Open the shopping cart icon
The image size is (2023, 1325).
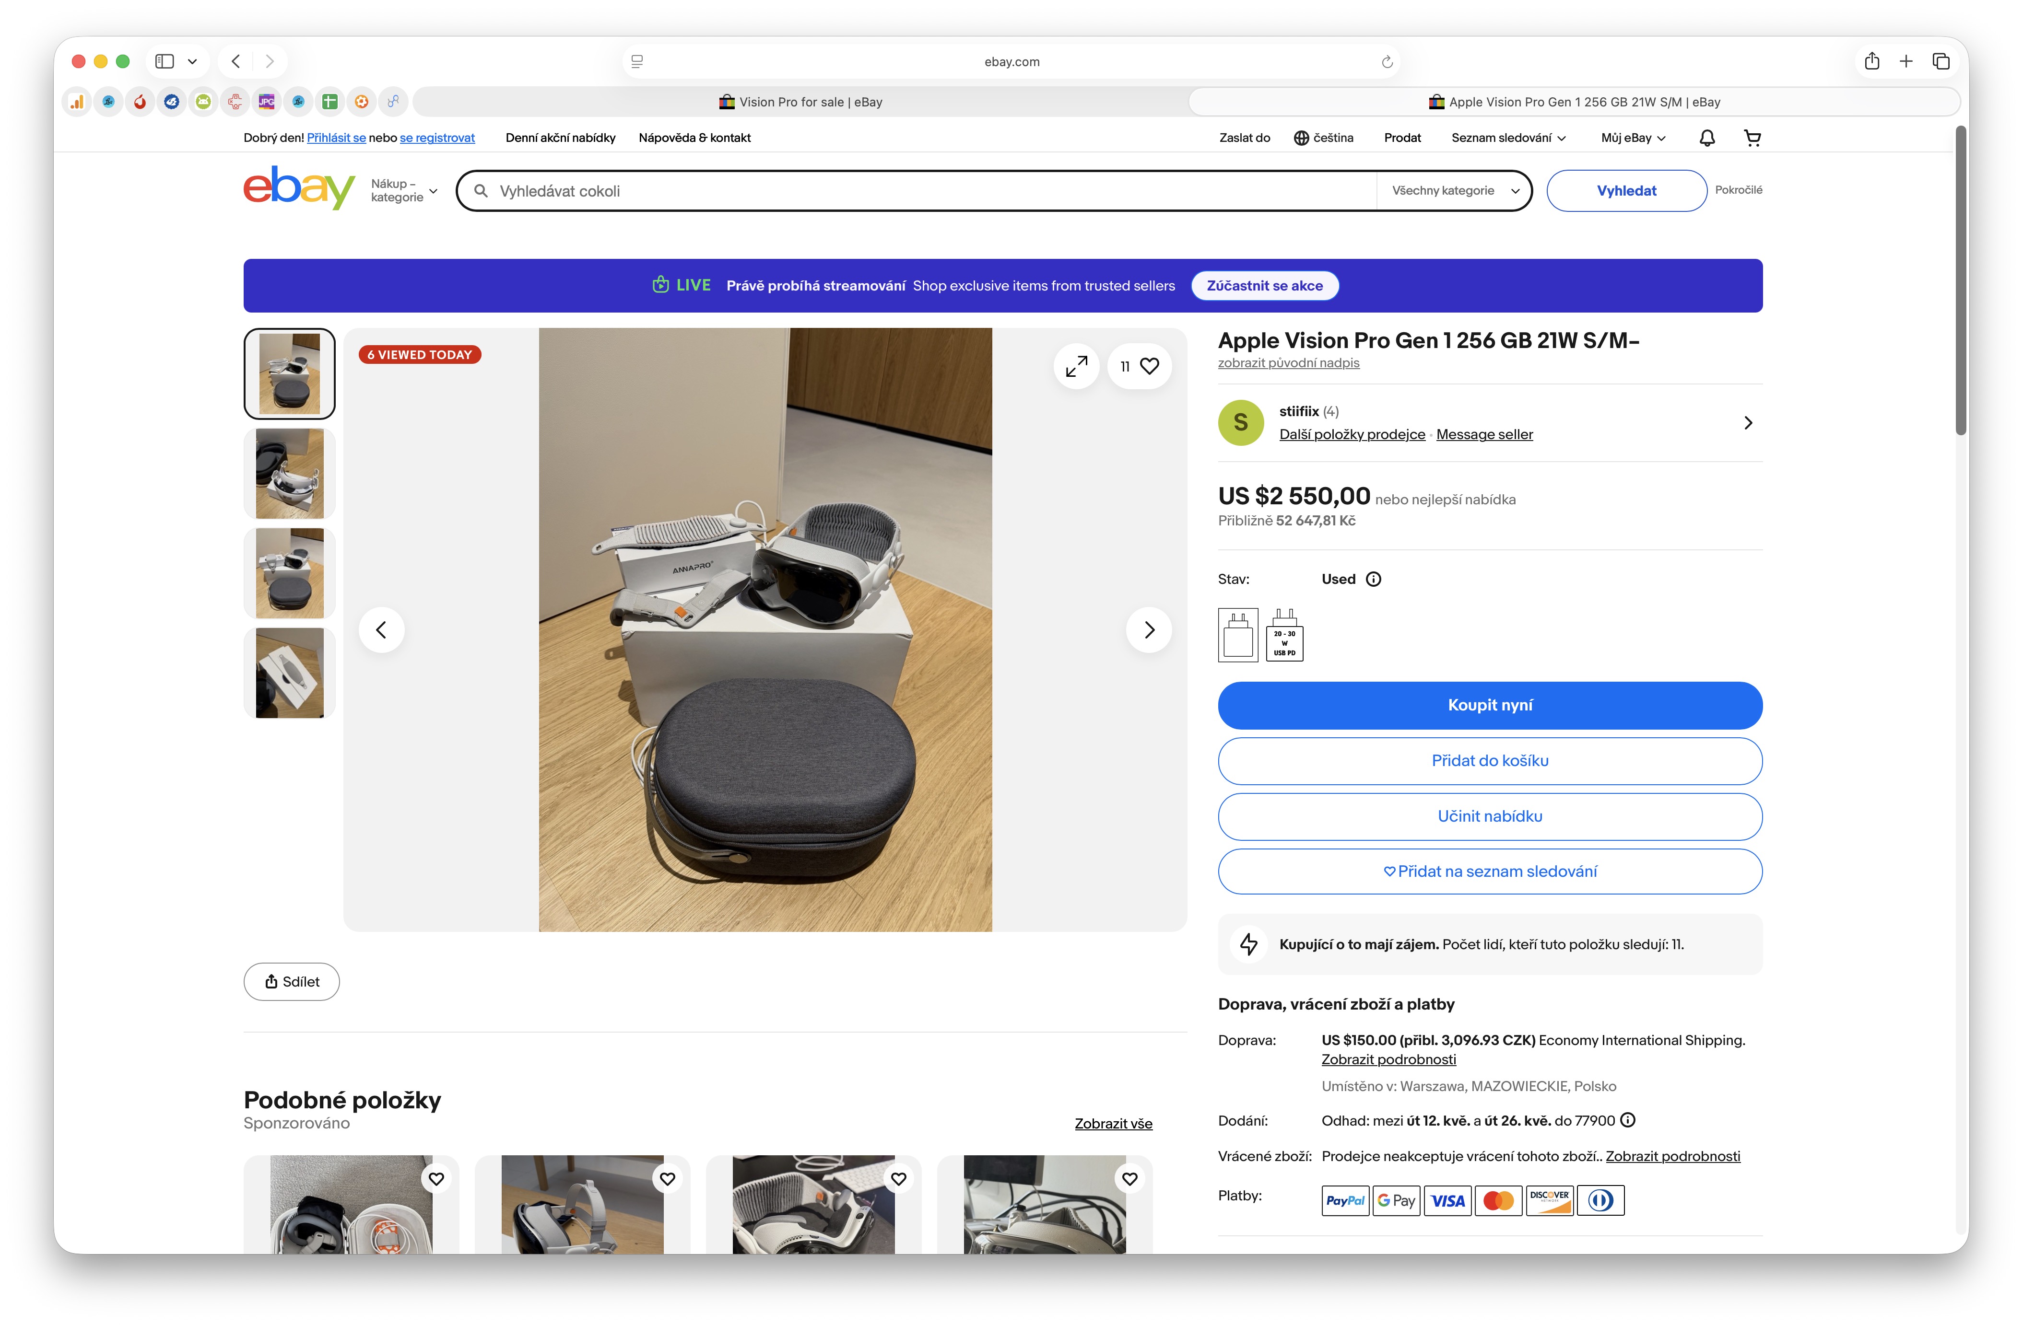click(x=1752, y=138)
